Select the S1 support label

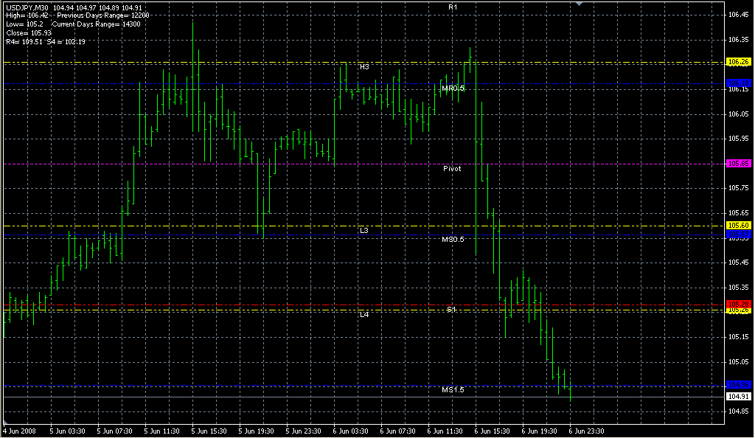[451, 310]
